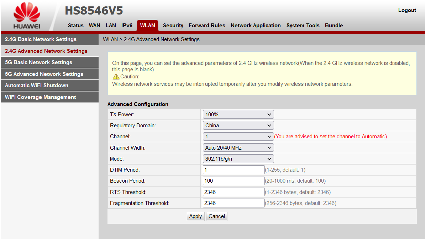Click the Apply button

pos(195,216)
